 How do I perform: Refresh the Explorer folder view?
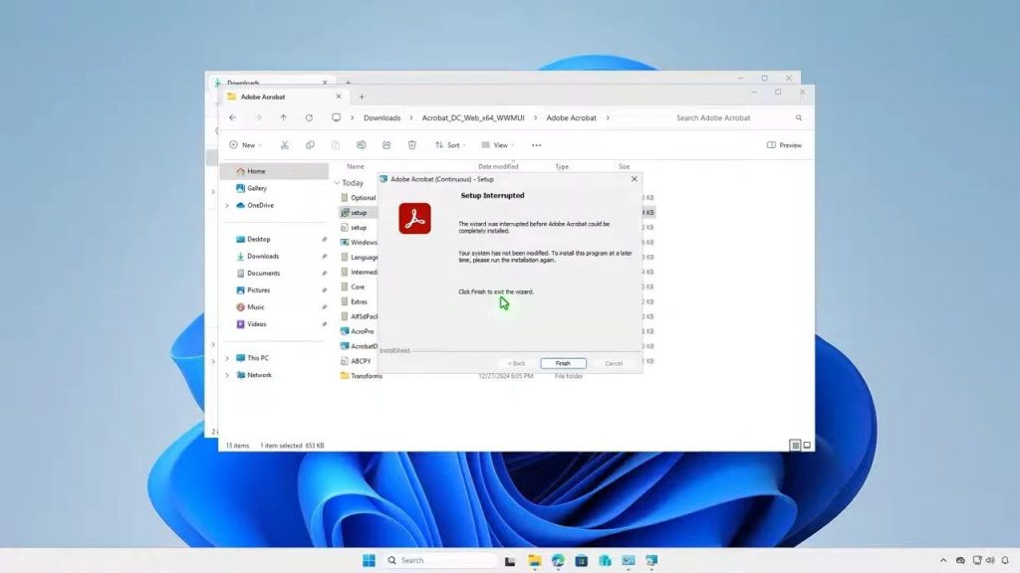point(309,117)
